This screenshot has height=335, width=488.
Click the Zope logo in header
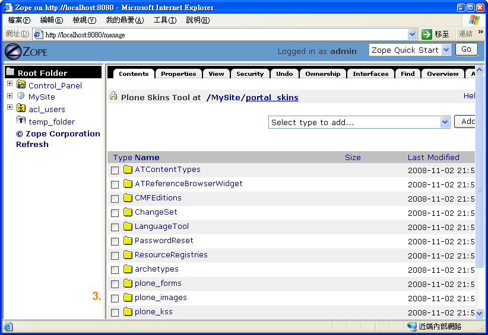tap(26, 52)
